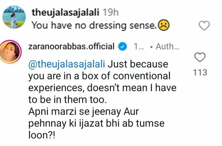This screenshot has width=222, height=146.
Task: Open theujalasajalali's profile picture
Action: coord(14,17)
